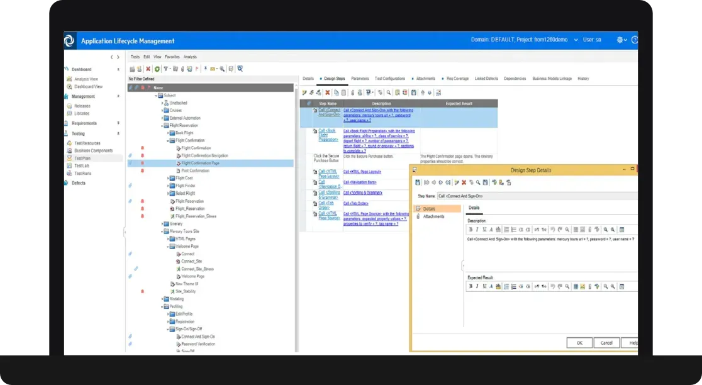Collapse the Subject root folder
Screen dimensions: 702x385
pos(156,96)
